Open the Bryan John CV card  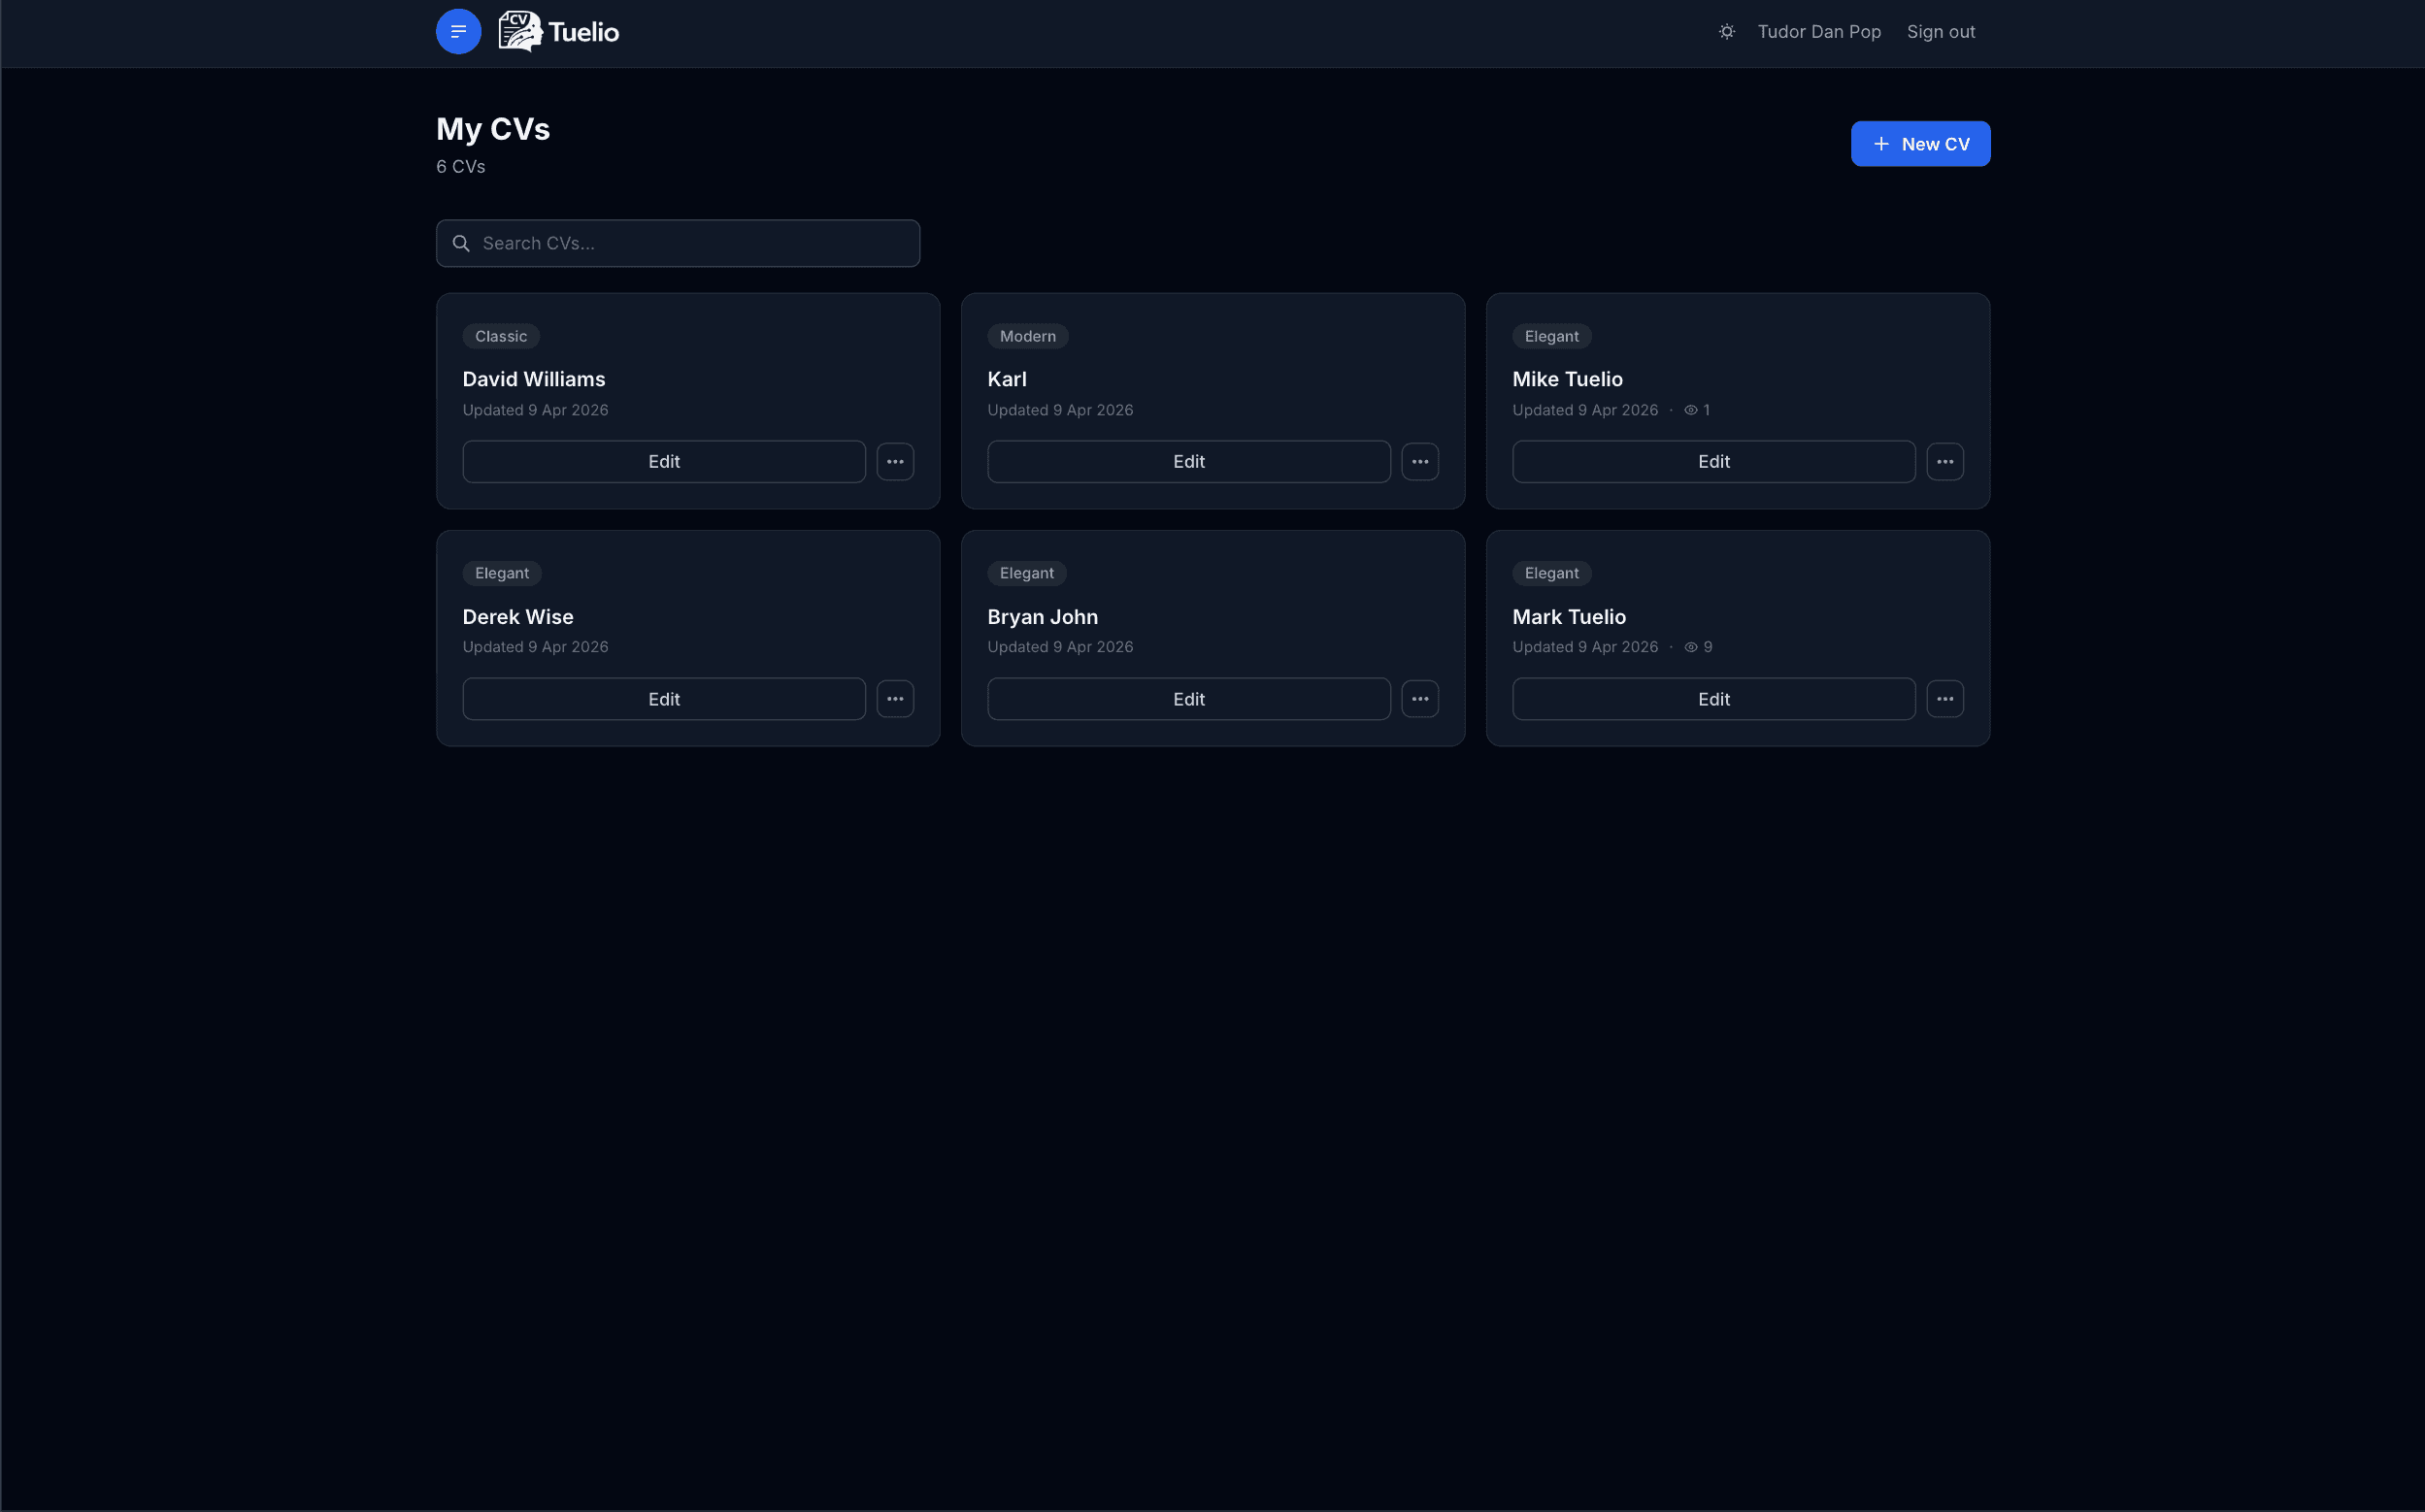click(x=1213, y=617)
